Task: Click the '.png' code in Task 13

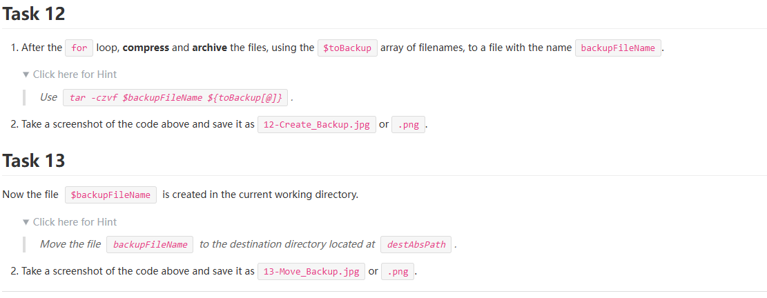Action: tap(397, 272)
